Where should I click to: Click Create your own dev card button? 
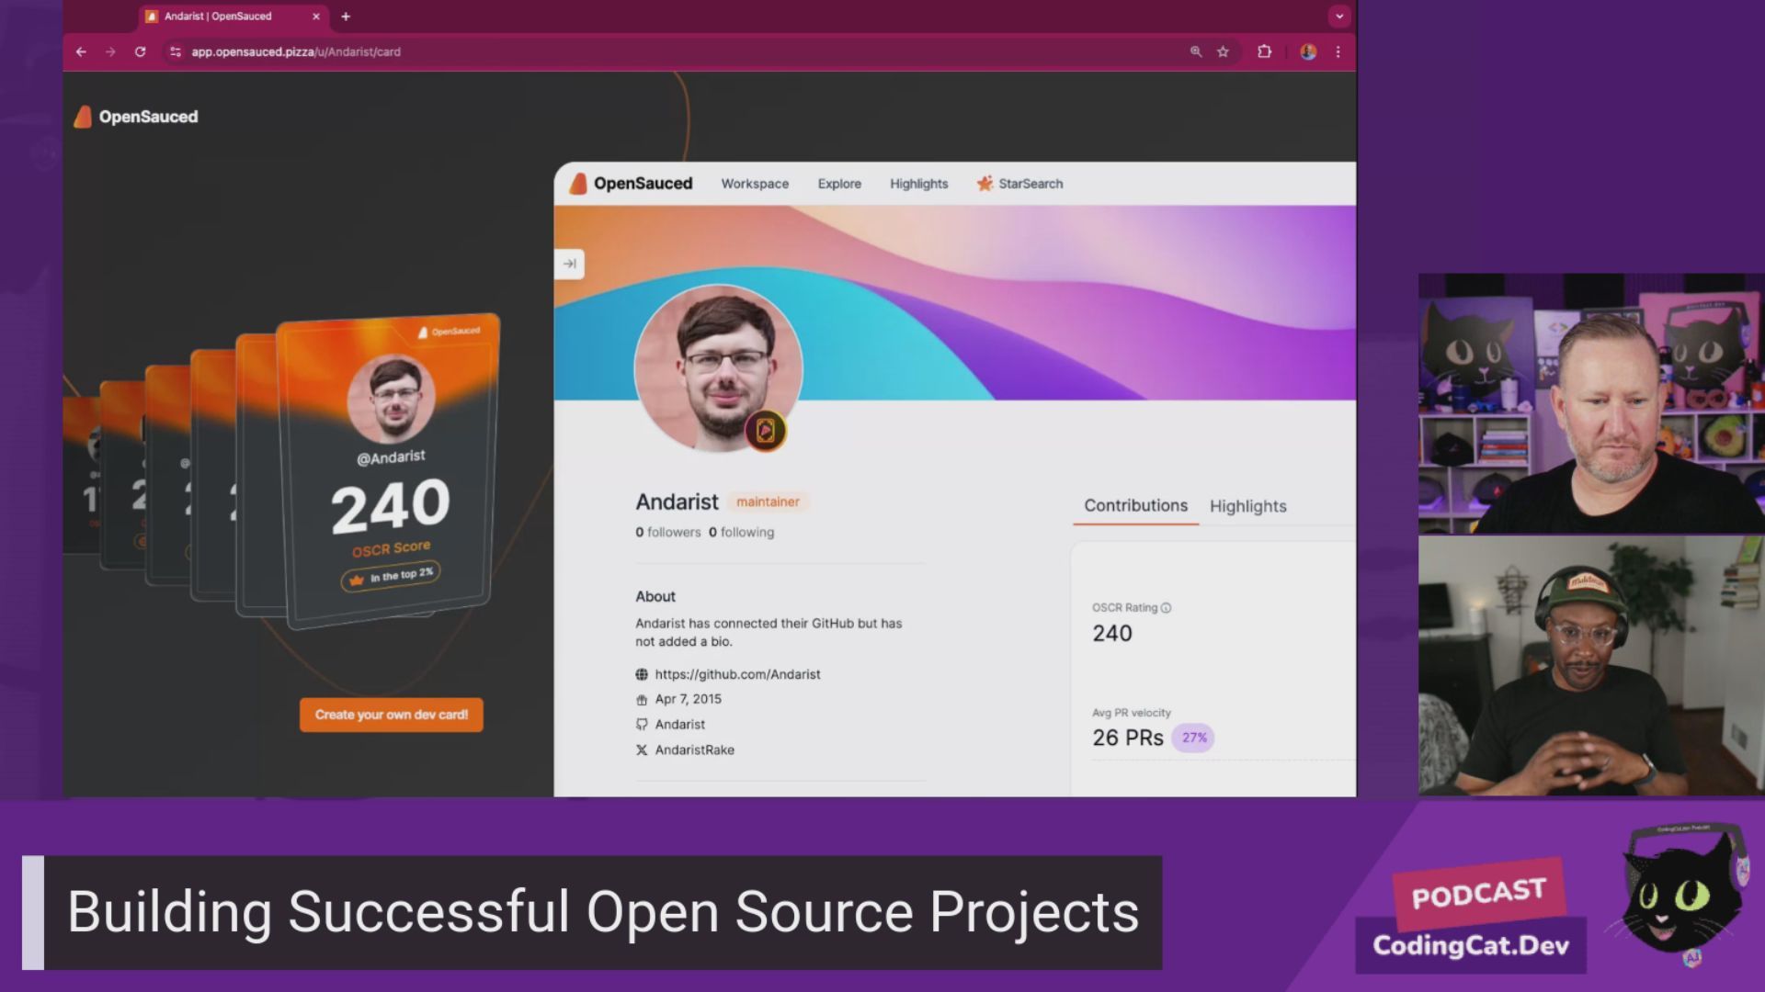(x=392, y=715)
